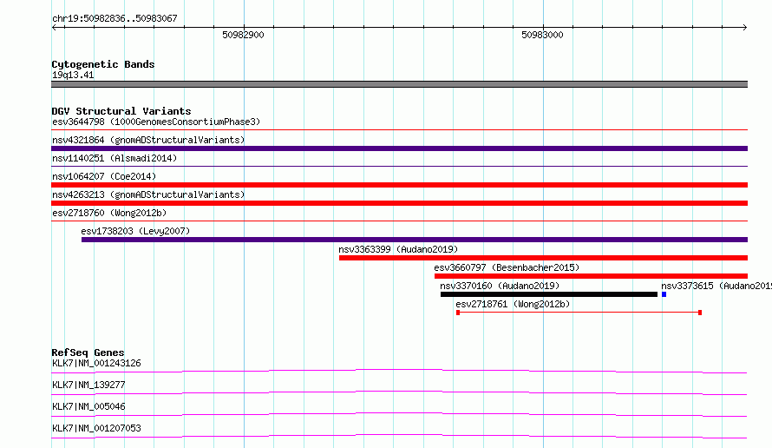The width and height of the screenshot is (772, 448).
Task: Open transcript KLK7|NM_139277 label
Action: (x=88, y=385)
